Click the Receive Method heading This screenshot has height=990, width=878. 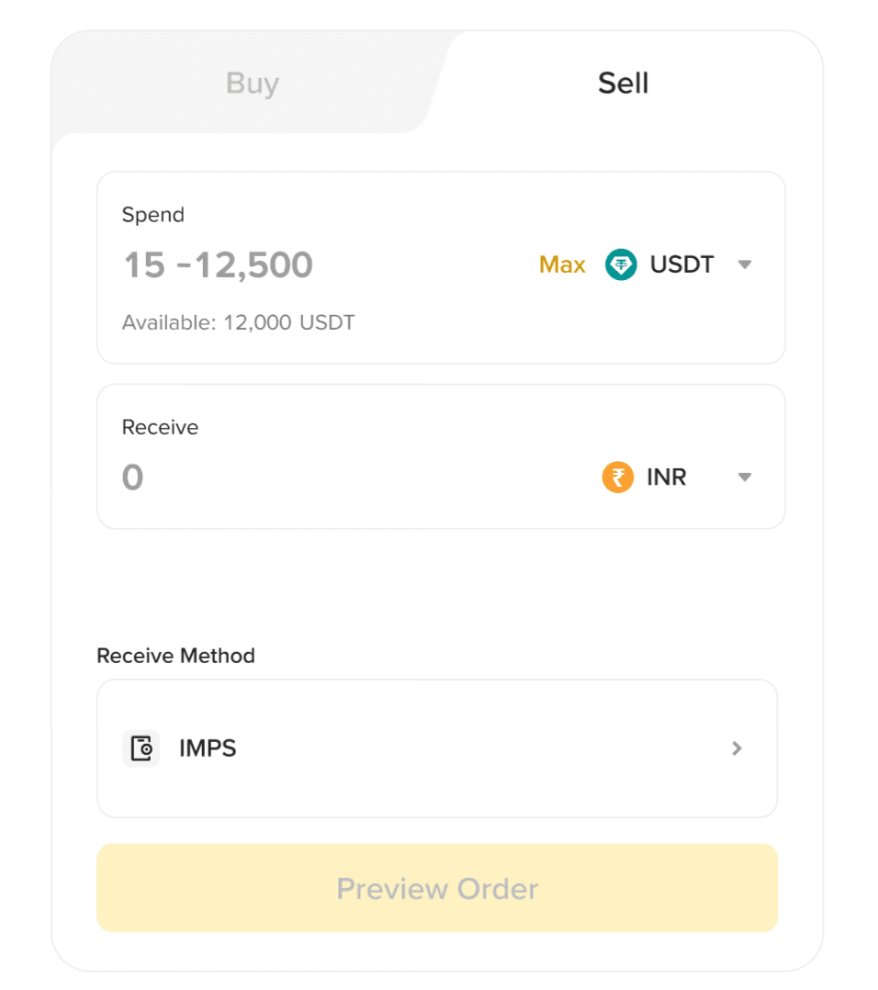click(175, 656)
